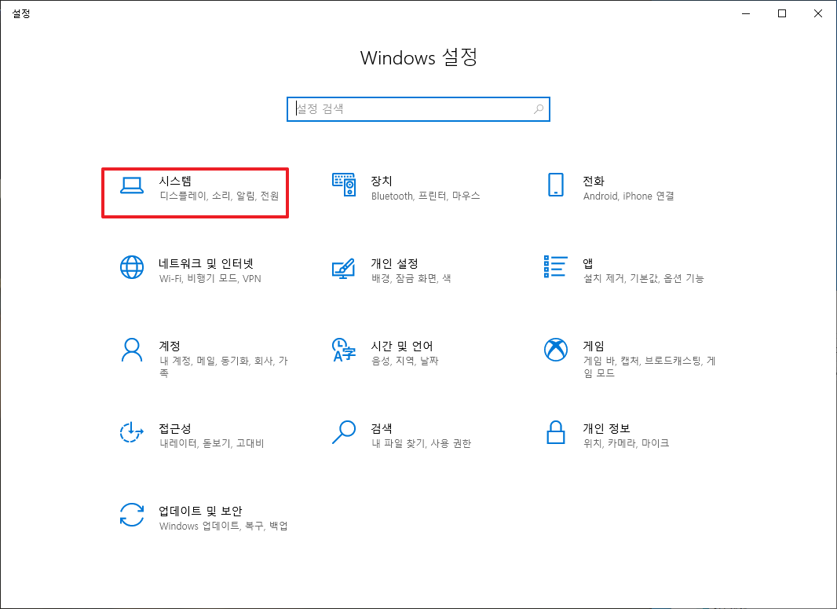Click the magnifier in the search box
This screenshot has height=609, width=837.
coord(539,109)
